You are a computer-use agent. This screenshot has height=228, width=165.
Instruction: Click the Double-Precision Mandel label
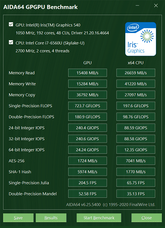[33, 194]
